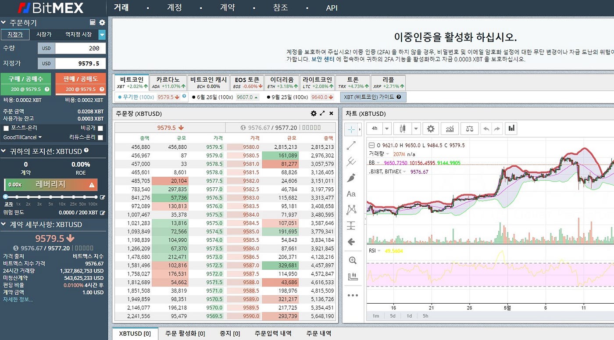Click the 구매 / 공매수 buy button
614x340 pixels.
25,83
